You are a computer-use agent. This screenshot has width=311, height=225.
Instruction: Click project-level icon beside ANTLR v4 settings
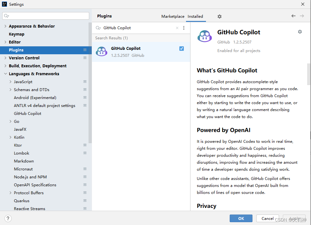[85, 105]
